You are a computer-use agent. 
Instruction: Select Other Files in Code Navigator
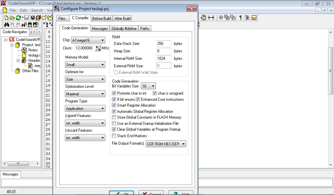click(x=30, y=71)
